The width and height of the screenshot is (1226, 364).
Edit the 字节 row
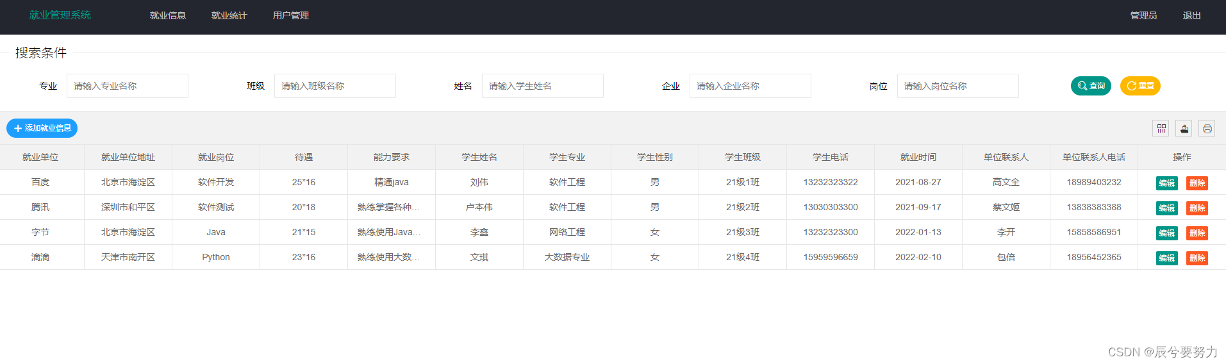coord(1167,233)
